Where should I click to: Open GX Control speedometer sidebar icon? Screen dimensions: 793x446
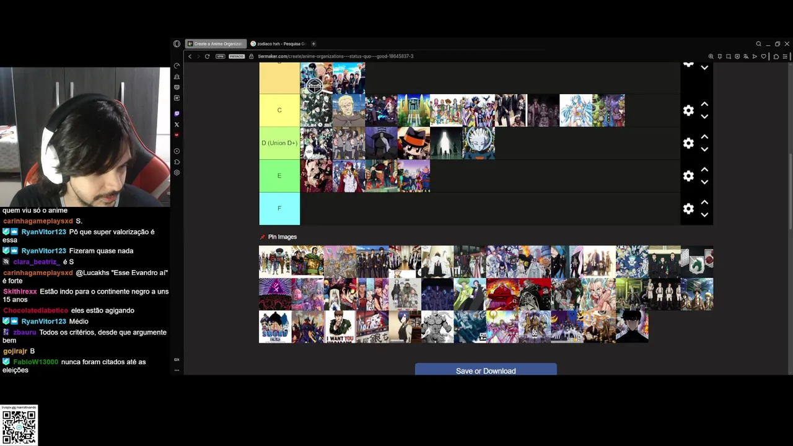(177, 66)
